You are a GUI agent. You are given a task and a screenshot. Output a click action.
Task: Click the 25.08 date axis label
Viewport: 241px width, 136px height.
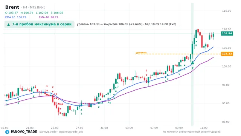pyautogui.click(x=55, y=128)
